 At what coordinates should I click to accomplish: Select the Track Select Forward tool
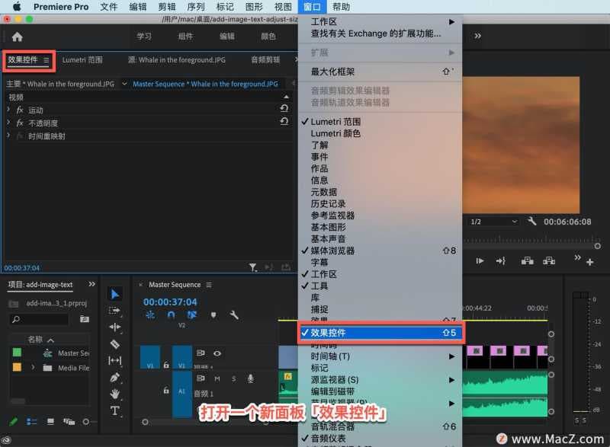pyautogui.click(x=116, y=311)
